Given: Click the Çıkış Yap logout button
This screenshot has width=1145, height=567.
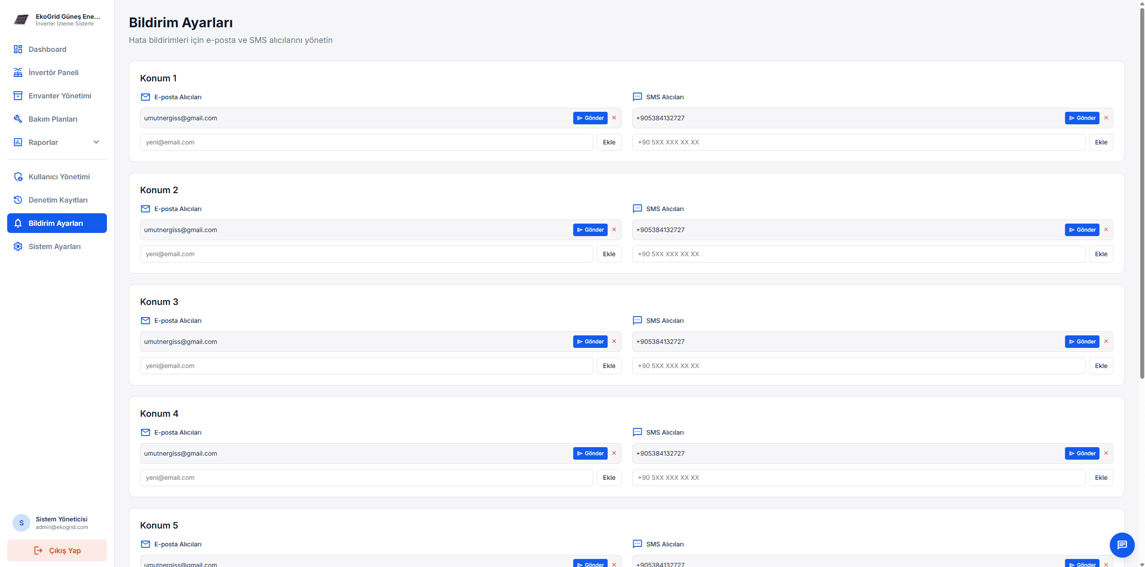Looking at the screenshot, I should click(57, 550).
